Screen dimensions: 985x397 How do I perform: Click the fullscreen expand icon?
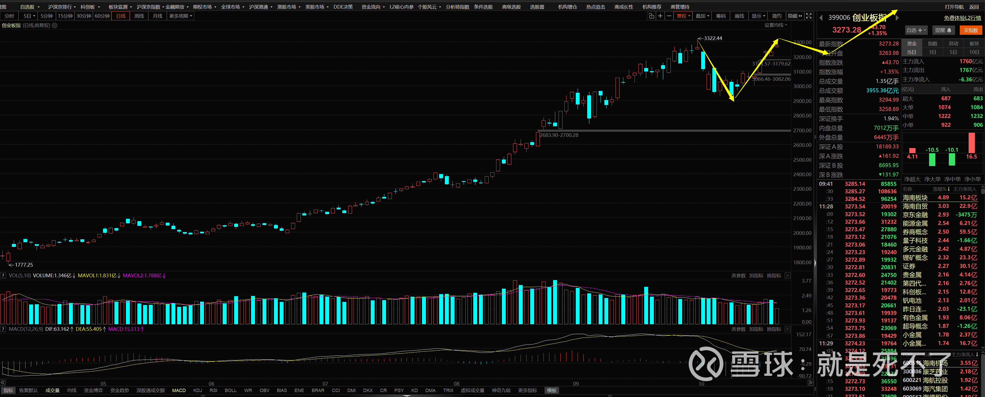click(x=809, y=16)
